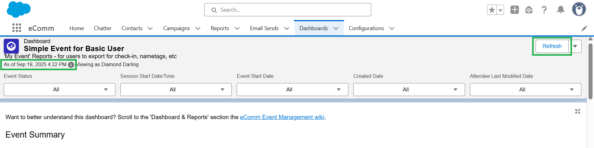The width and height of the screenshot is (594, 148).
Task: Open the Event Status filter dropdown
Action: point(59,90)
